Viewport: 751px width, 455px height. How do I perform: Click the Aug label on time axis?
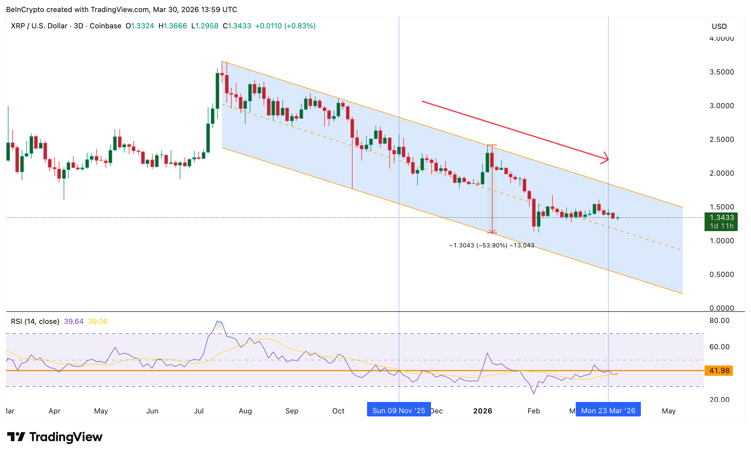pyautogui.click(x=245, y=410)
